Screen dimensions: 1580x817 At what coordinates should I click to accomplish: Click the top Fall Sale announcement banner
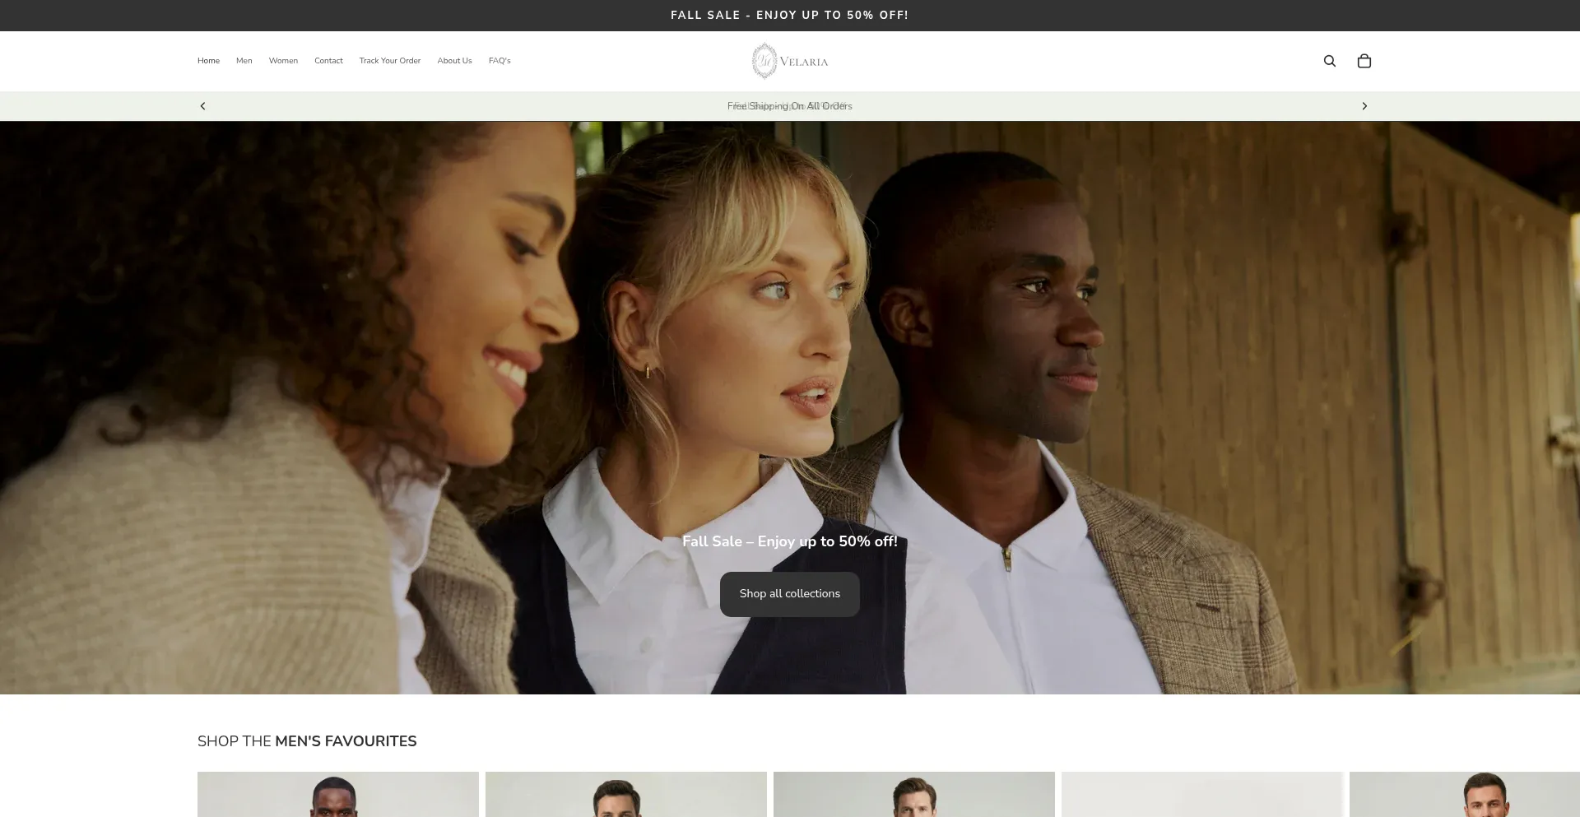tap(790, 16)
